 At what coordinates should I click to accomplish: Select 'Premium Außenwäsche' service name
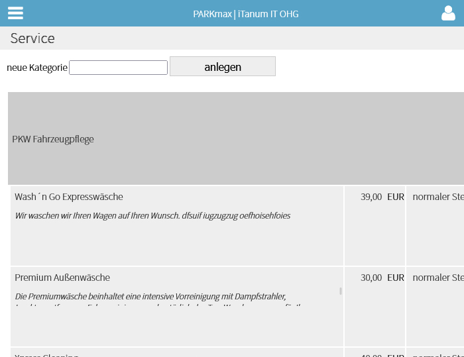pyautogui.click(x=62, y=278)
